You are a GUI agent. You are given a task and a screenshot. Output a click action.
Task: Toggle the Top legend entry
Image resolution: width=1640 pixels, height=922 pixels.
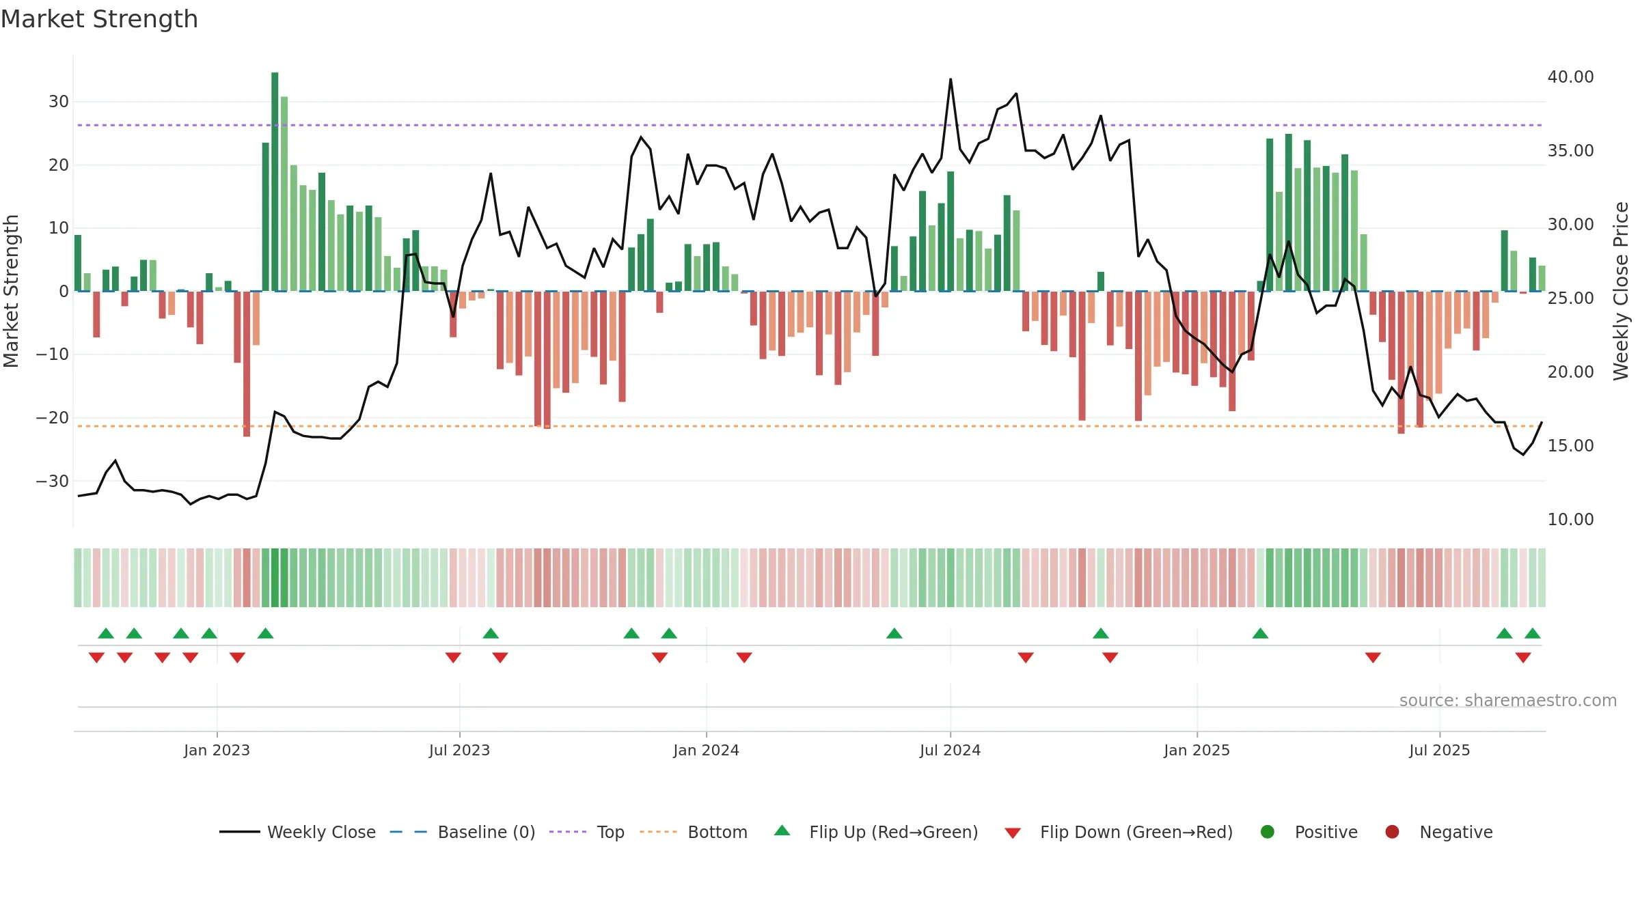pyautogui.click(x=587, y=832)
